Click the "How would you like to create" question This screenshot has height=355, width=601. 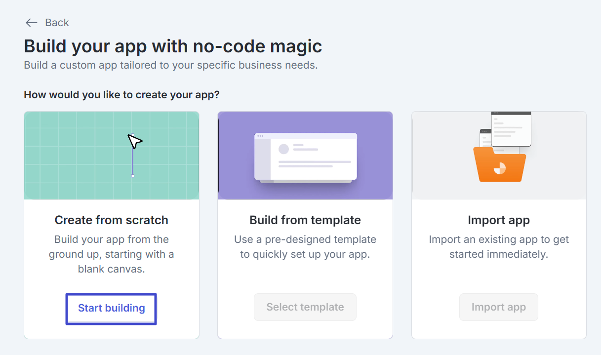[x=121, y=94]
